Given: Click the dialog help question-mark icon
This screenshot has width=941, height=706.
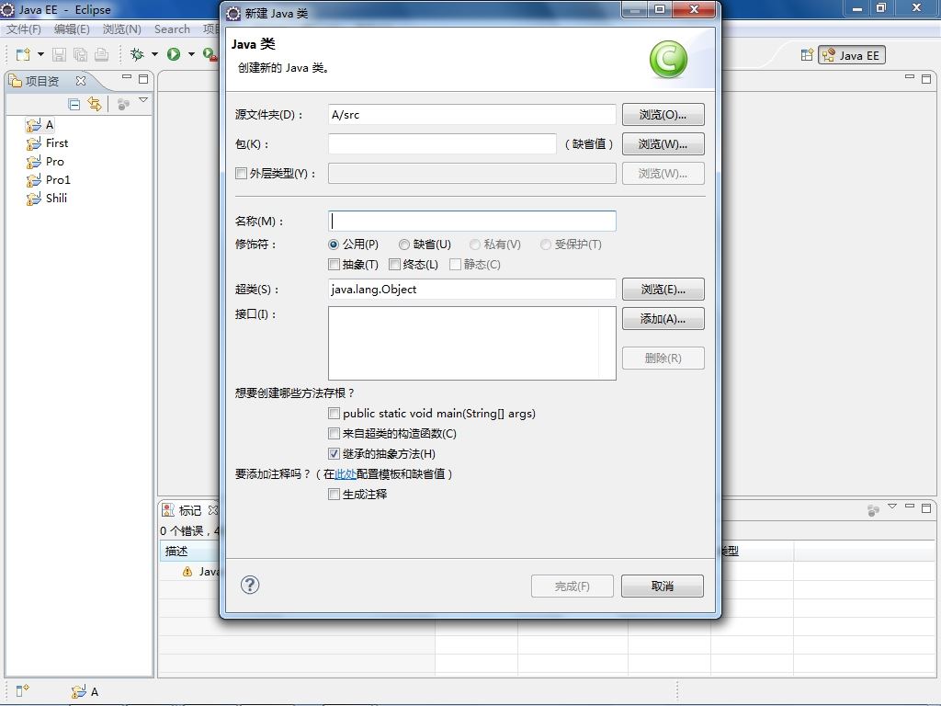Looking at the screenshot, I should coord(250,585).
